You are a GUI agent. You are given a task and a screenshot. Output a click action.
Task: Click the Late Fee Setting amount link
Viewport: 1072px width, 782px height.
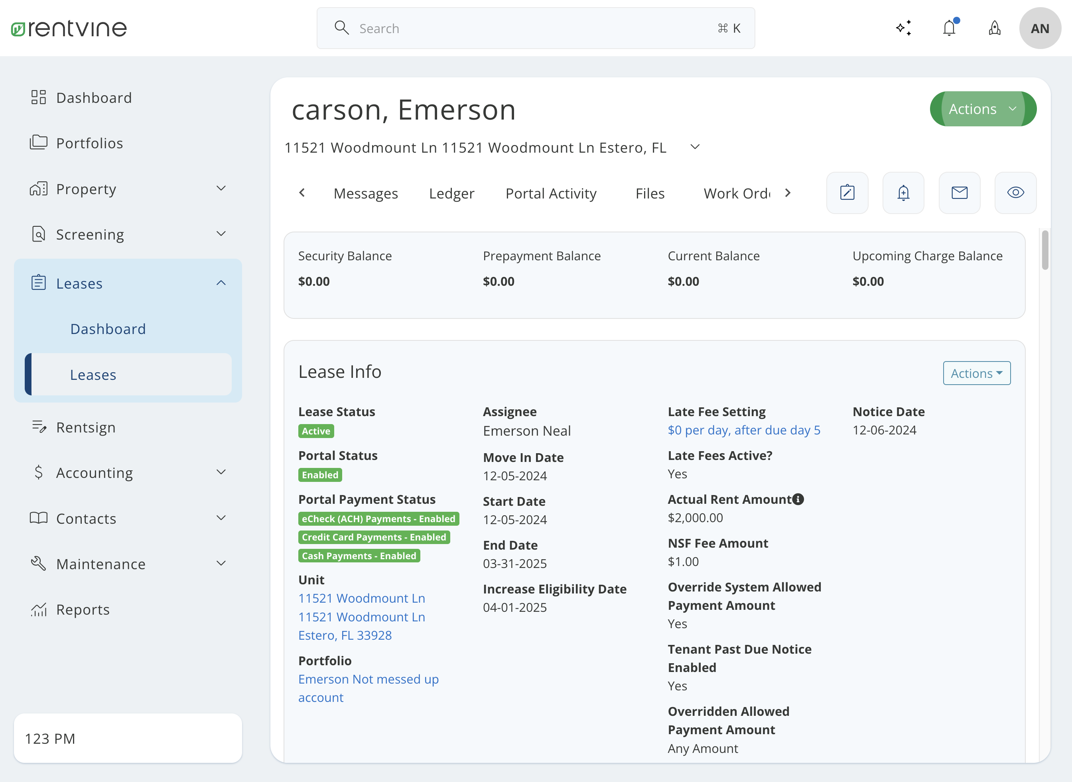(744, 430)
